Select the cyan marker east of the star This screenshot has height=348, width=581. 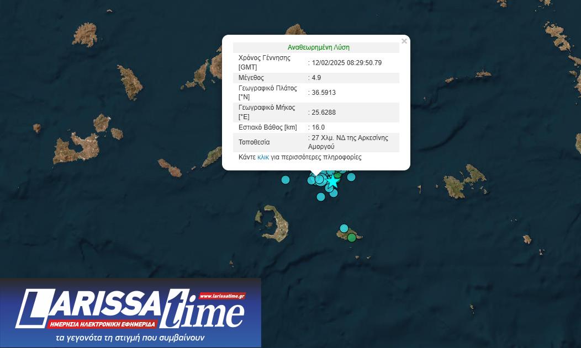click(351, 177)
